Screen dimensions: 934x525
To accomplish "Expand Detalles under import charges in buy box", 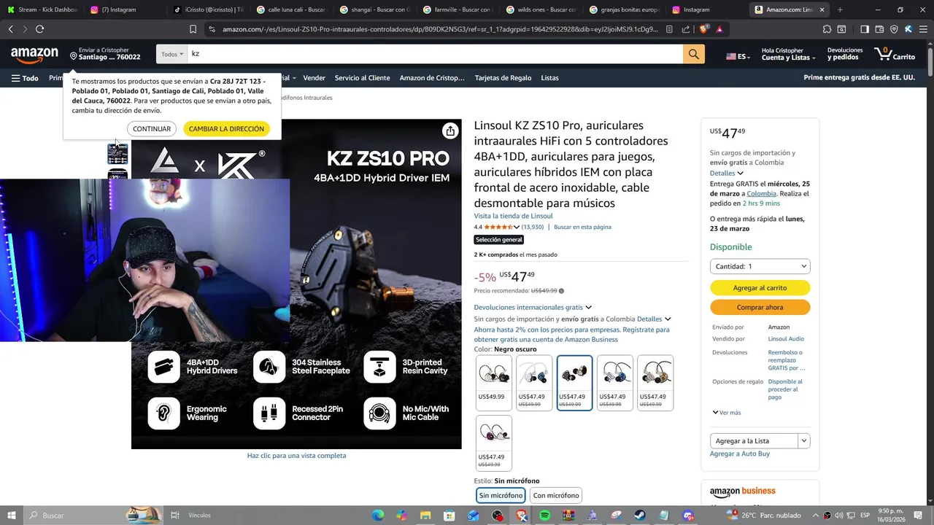I will pos(727,173).
